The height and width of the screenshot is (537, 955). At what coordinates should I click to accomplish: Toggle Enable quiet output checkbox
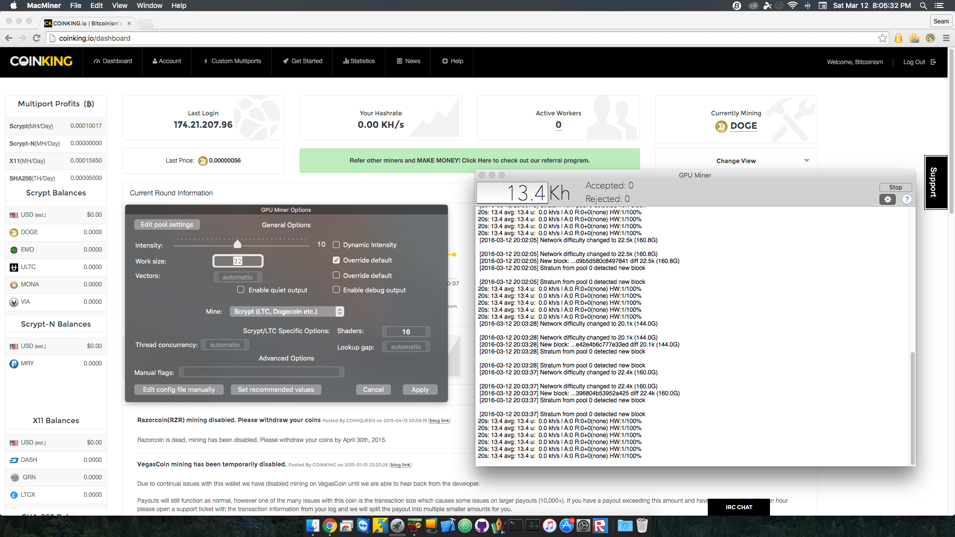[241, 290]
